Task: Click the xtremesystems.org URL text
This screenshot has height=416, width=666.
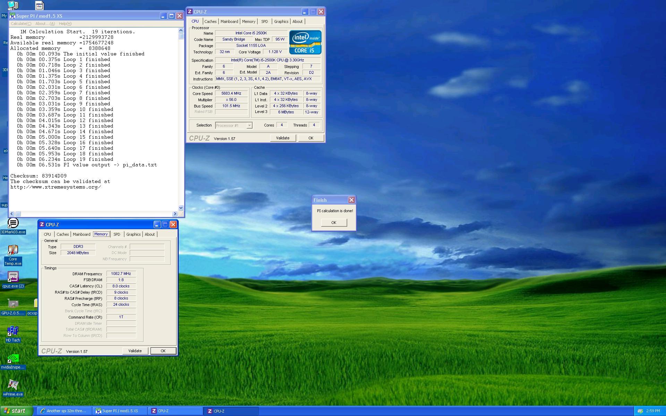Action: tap(56, 187)
